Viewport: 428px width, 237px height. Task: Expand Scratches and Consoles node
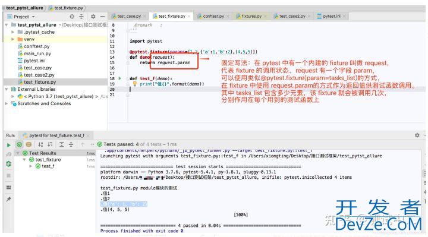coord(7,103)
